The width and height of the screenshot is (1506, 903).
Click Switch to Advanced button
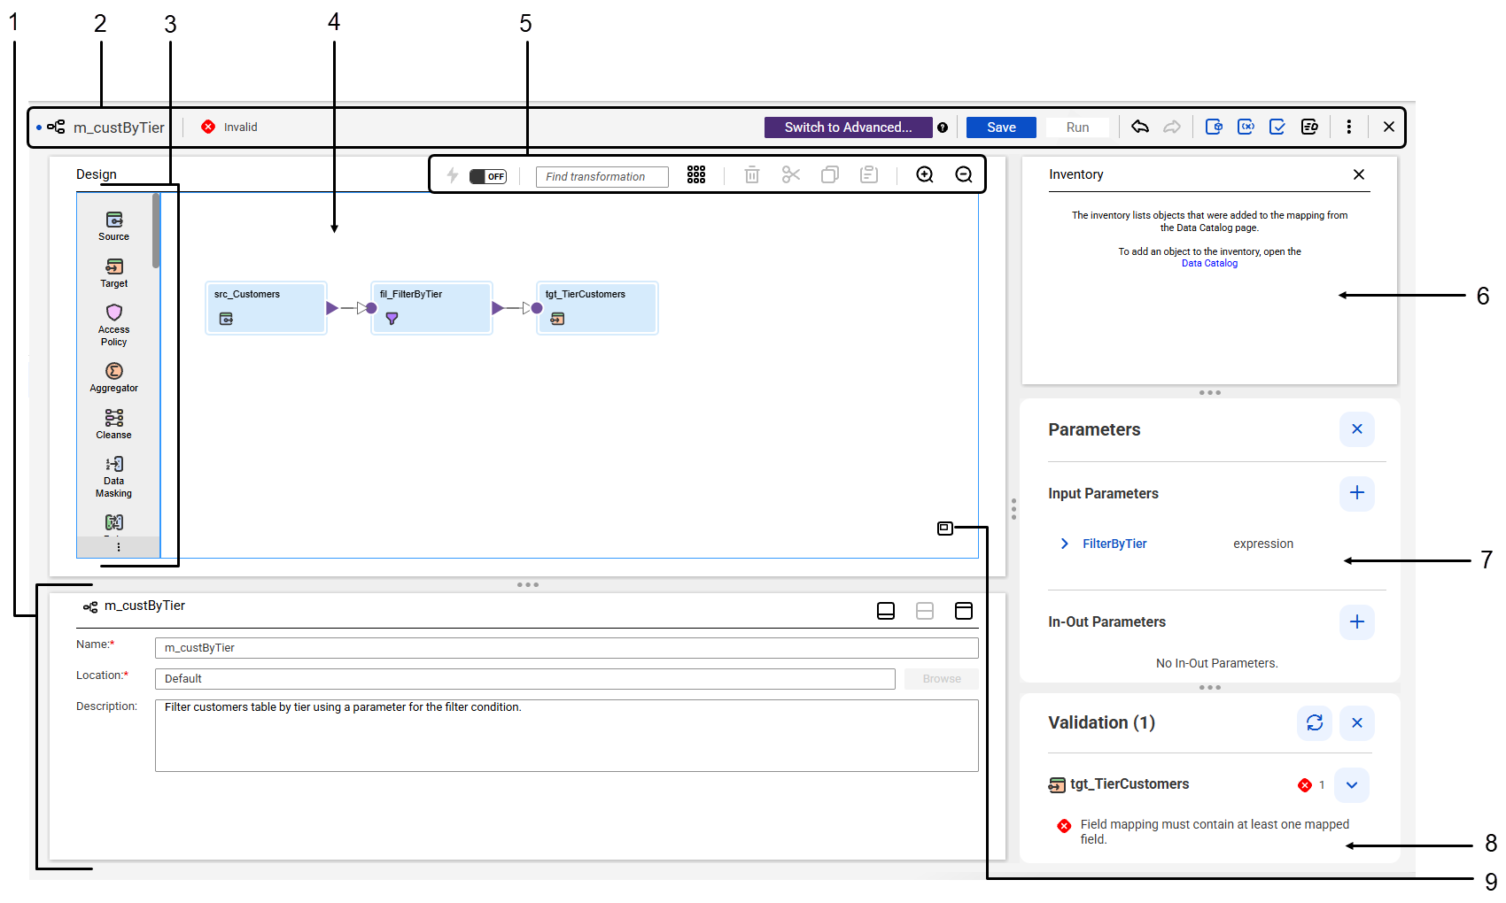(x=849, y=127)
